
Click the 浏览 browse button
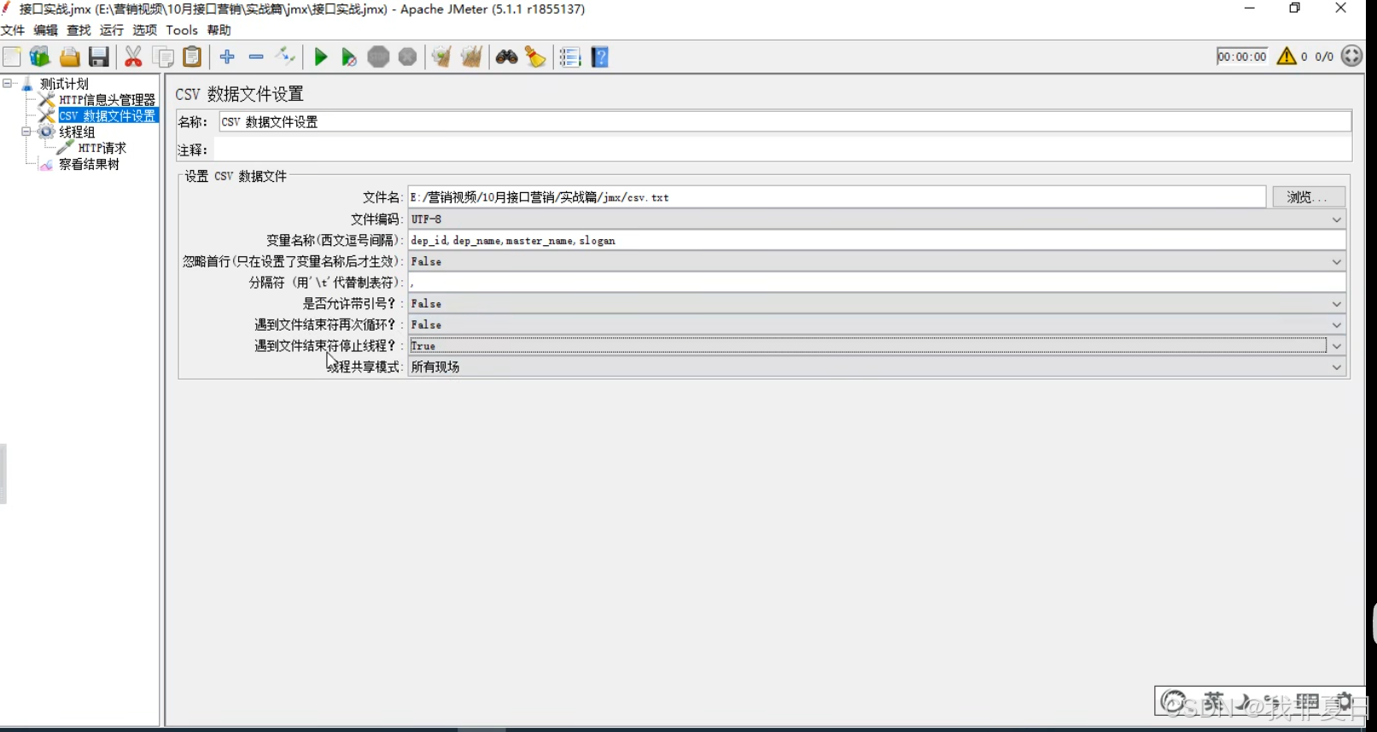pos(1309,197)
